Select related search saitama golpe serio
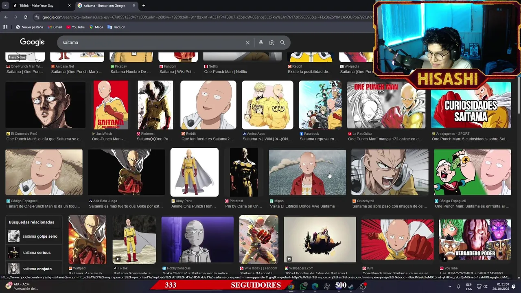521x293 pixels. 33,236
